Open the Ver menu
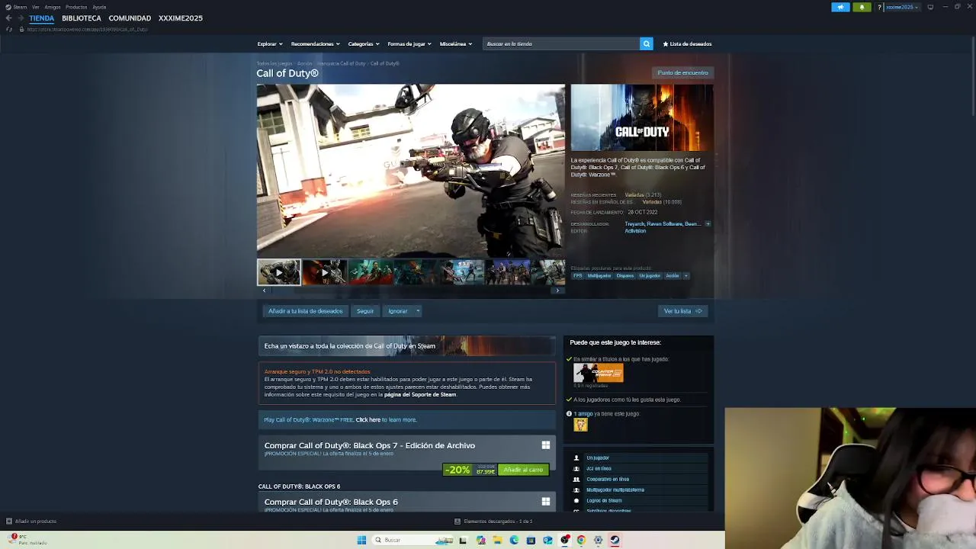The height and width of the screenshot is (549, 976). pos(35,7)
